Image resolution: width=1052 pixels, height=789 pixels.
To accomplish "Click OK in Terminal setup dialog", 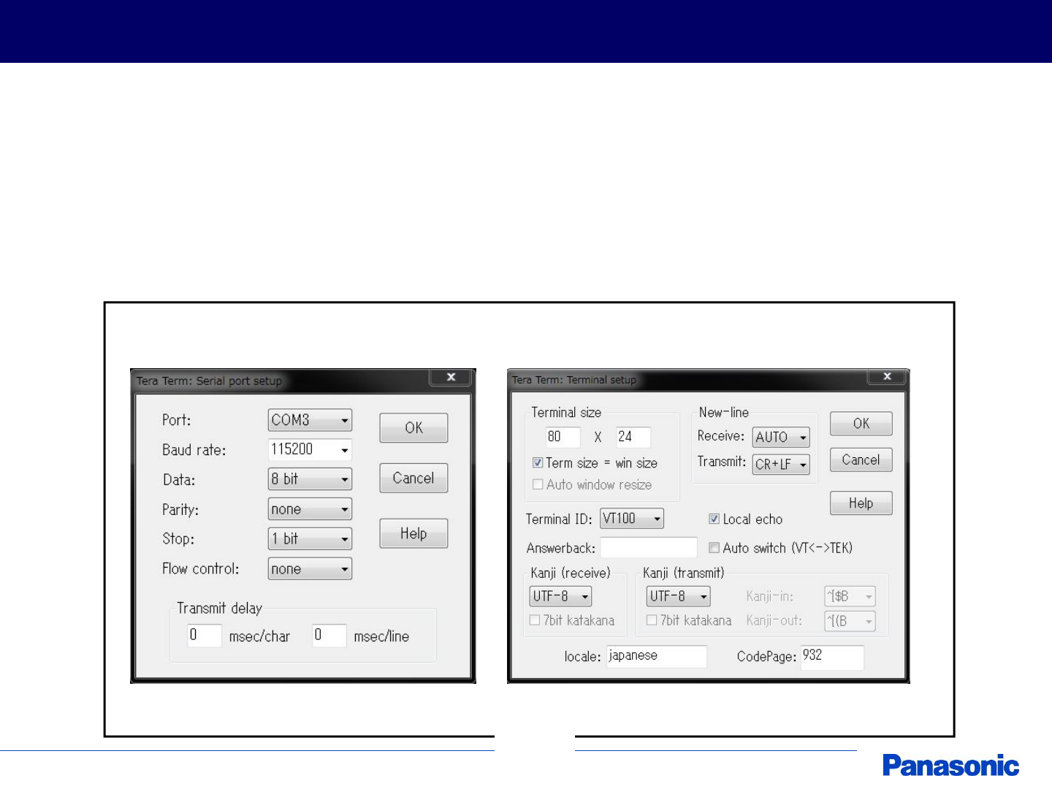I will [x=861, y=424].
